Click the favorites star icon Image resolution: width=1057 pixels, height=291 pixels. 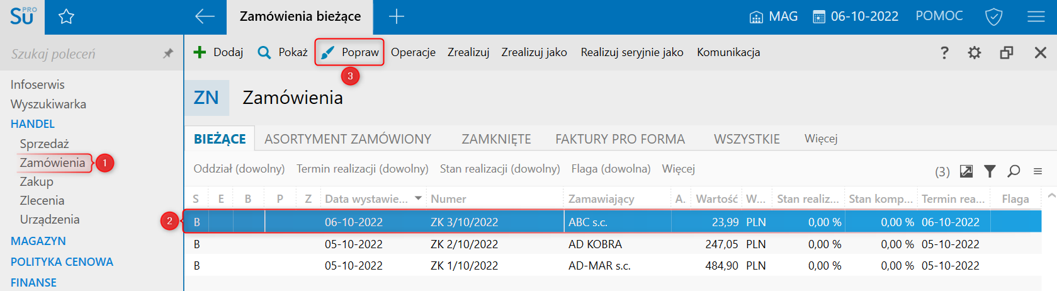(x=66, y=17)
